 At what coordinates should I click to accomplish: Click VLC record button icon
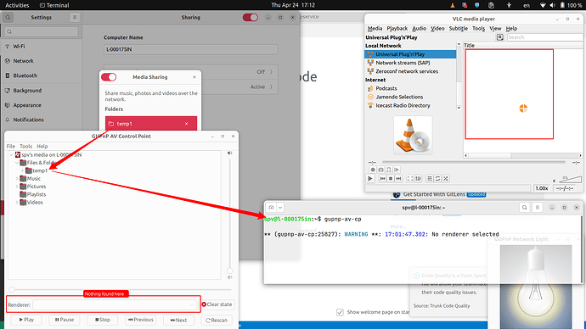pos(373,170)
